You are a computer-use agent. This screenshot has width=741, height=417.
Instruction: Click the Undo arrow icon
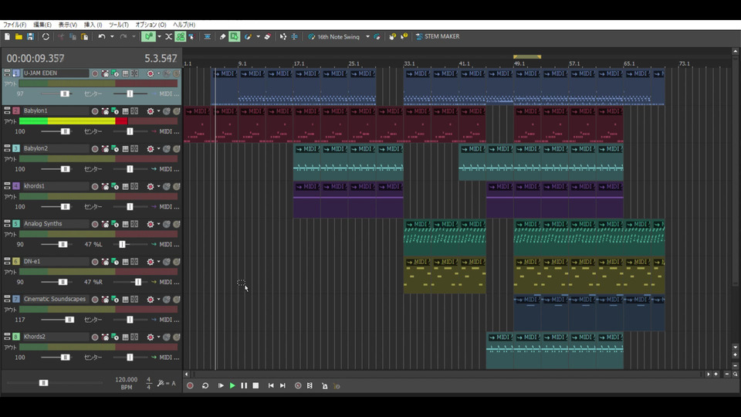pyautogui.click(x=101, y=36)
